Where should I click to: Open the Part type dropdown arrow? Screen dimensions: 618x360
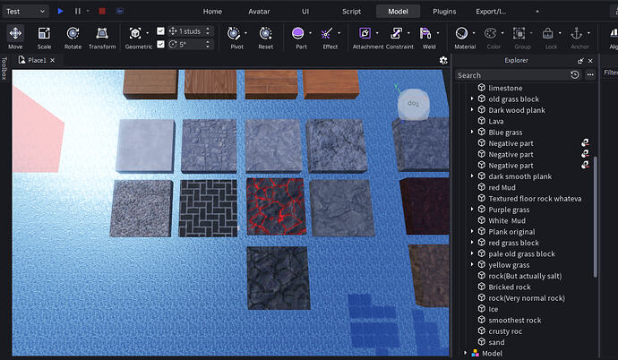[310, 33]
